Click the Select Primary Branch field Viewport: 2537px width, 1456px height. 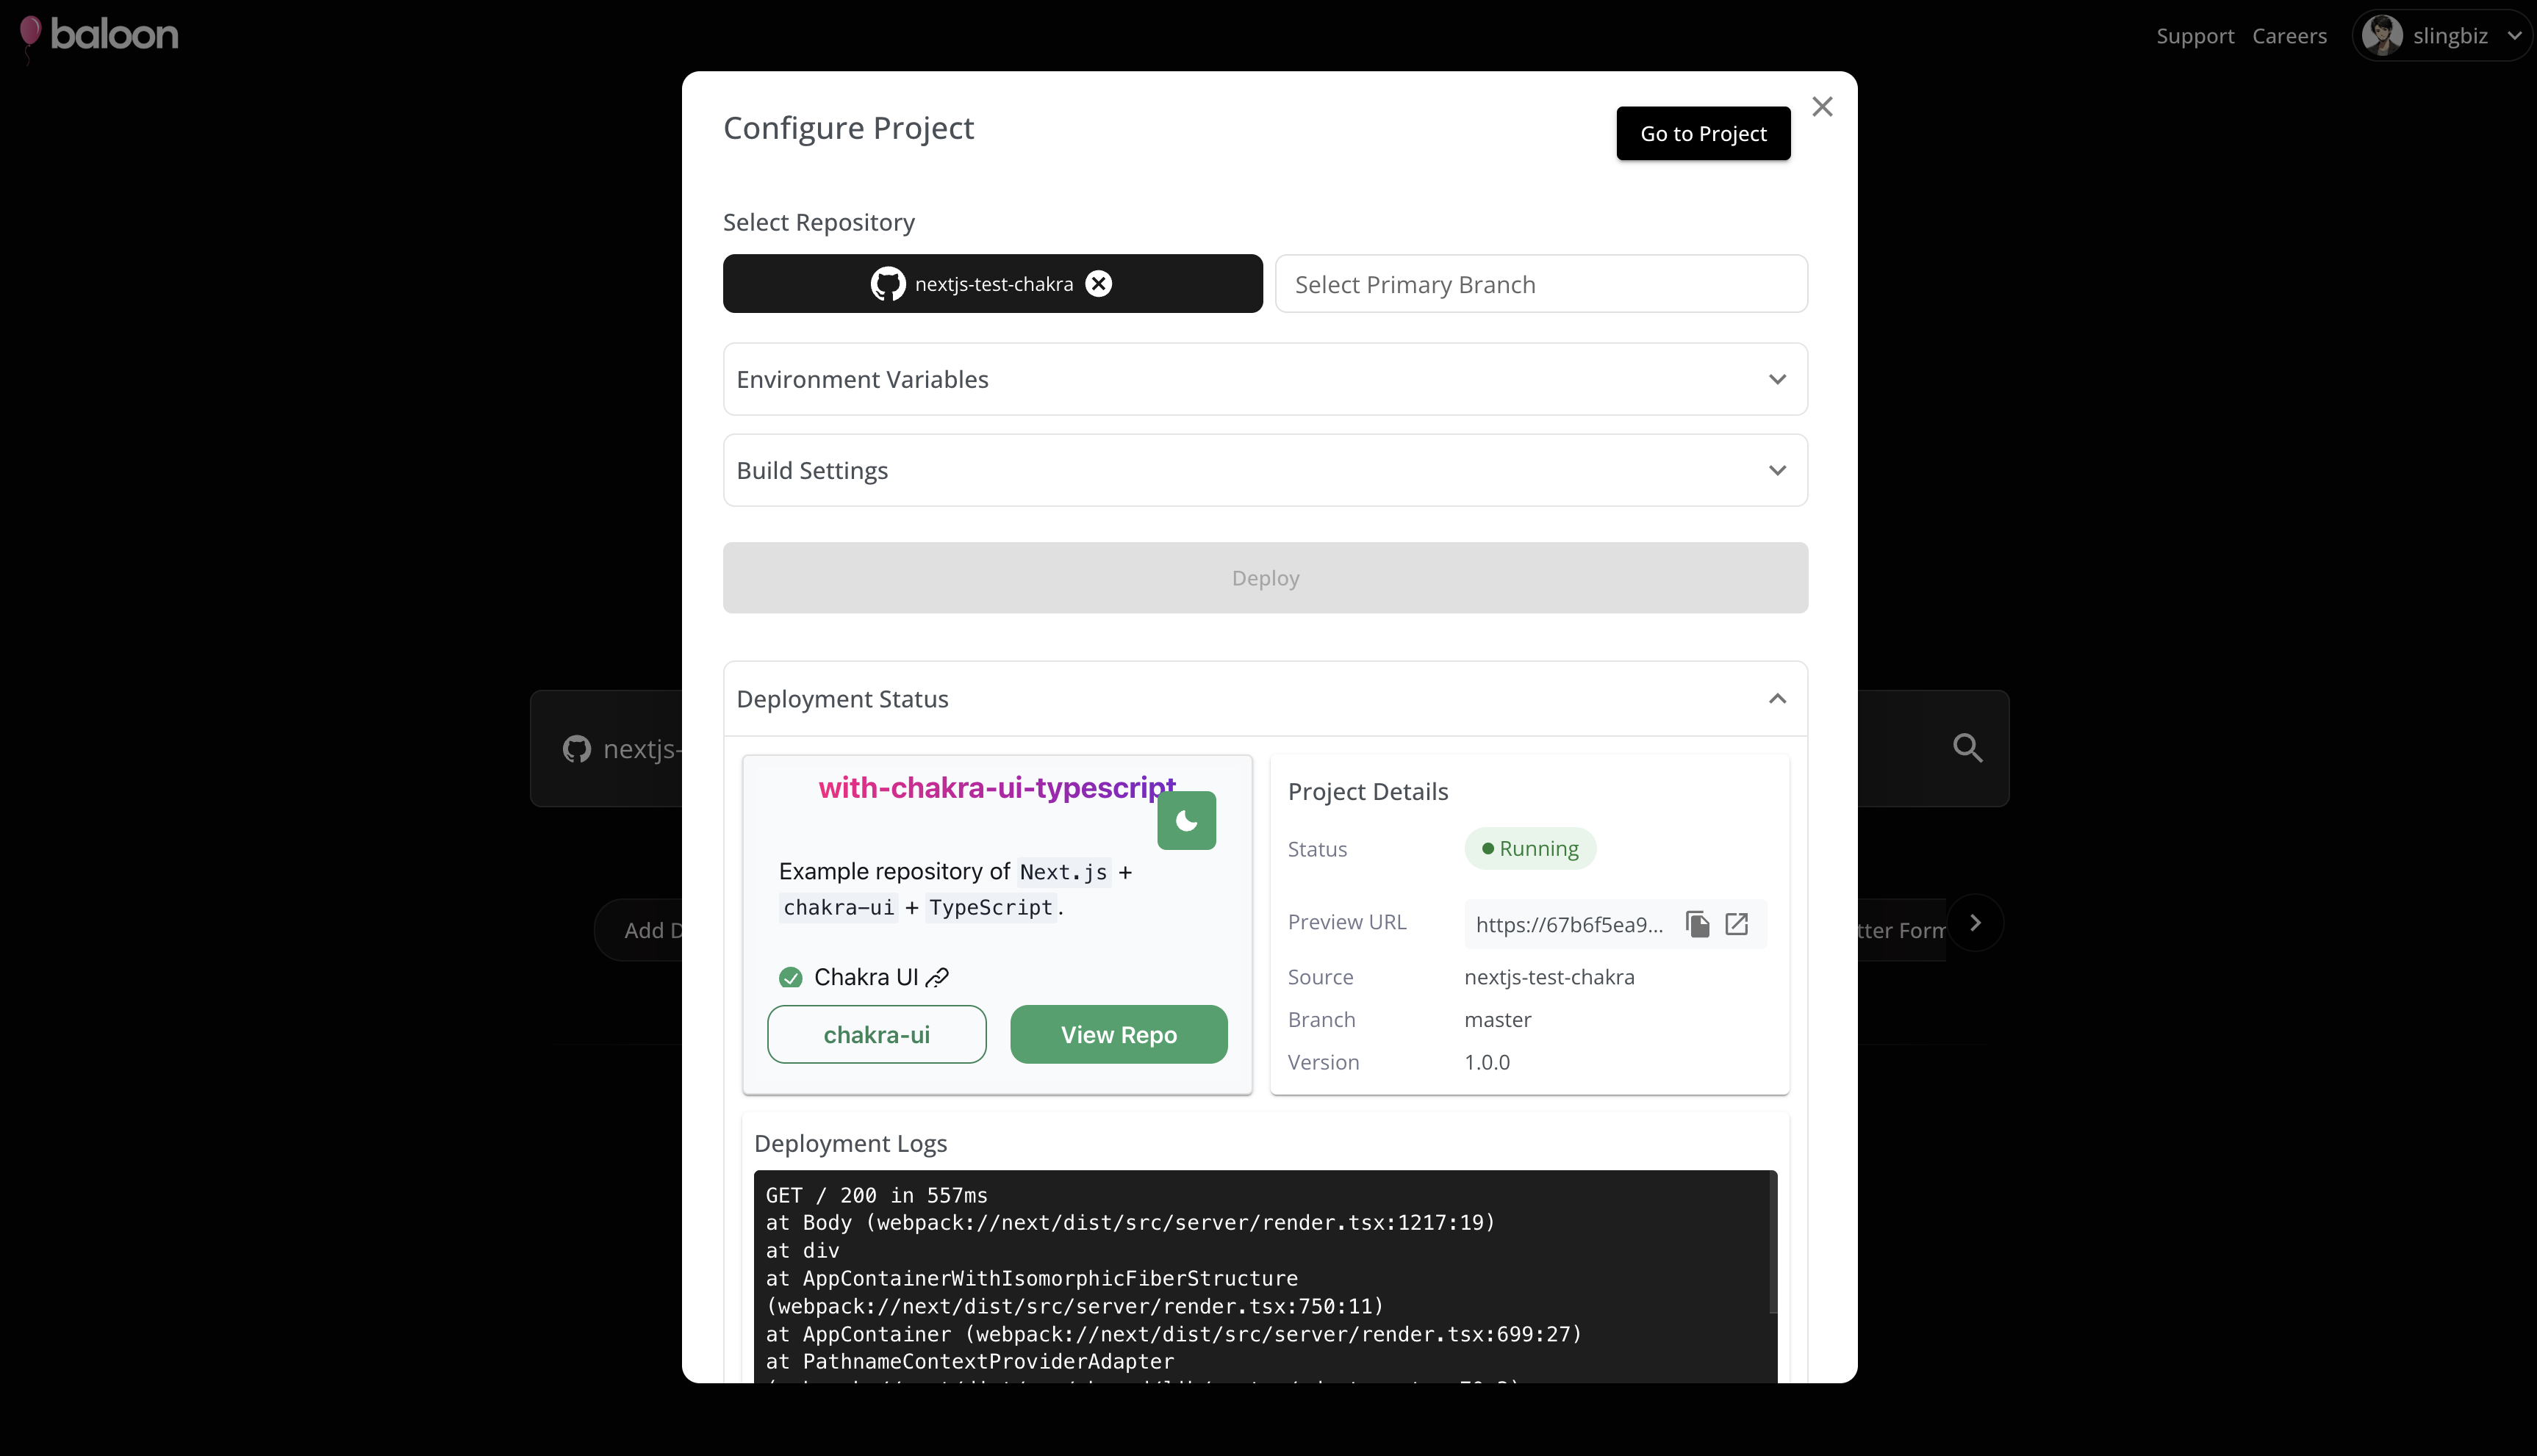1540,285
